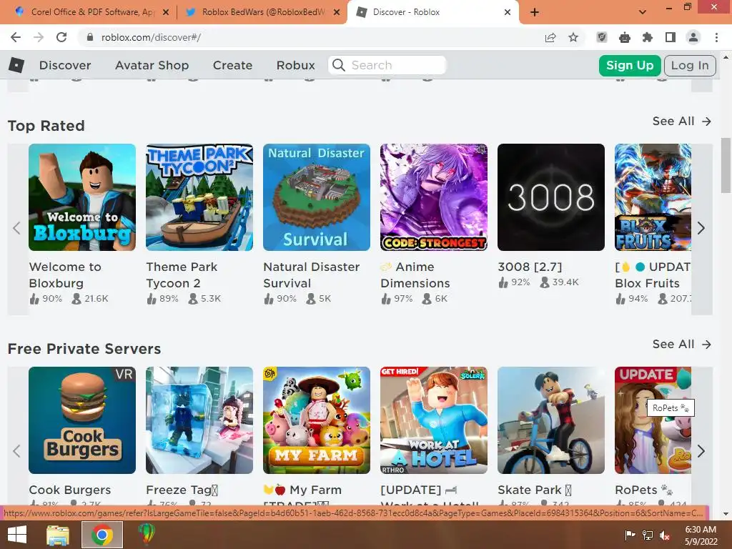View site info via the lock icon
The height and width of the screenshot is (549, 732).
[x=90, y=37]
